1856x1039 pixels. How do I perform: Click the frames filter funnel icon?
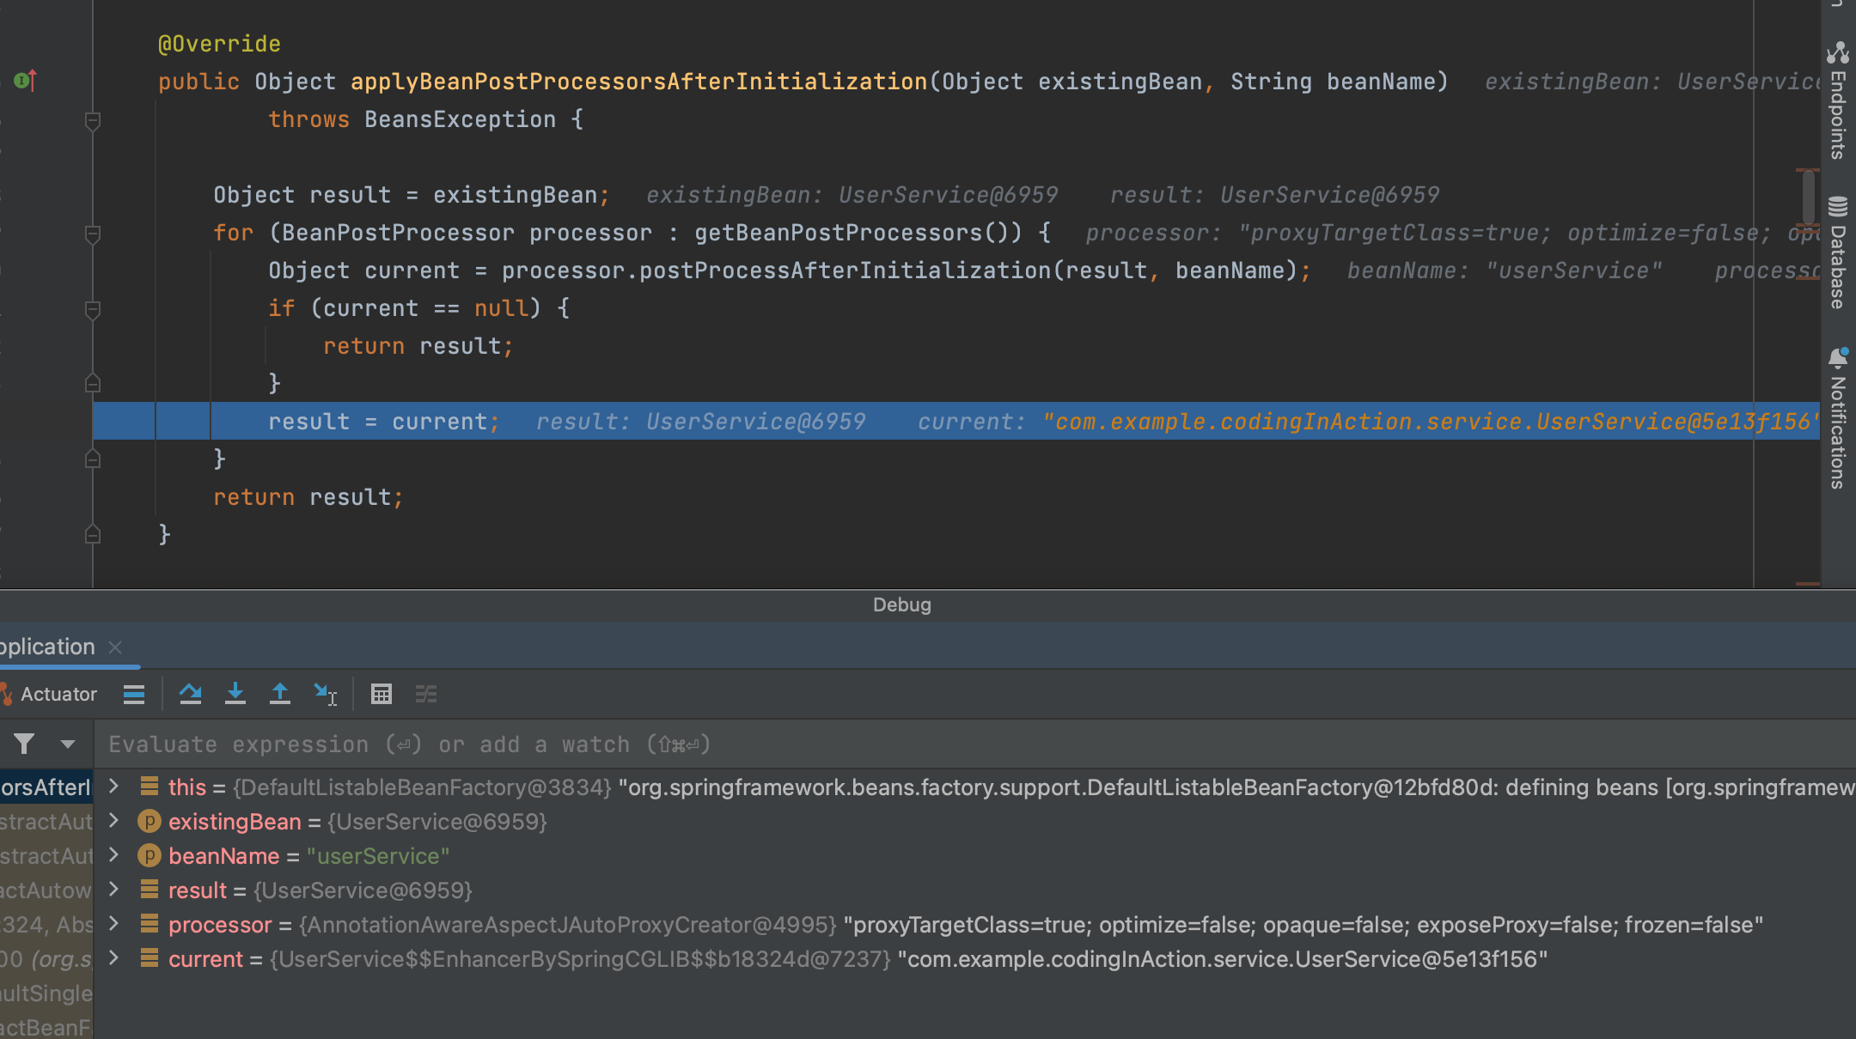point(24,744)
